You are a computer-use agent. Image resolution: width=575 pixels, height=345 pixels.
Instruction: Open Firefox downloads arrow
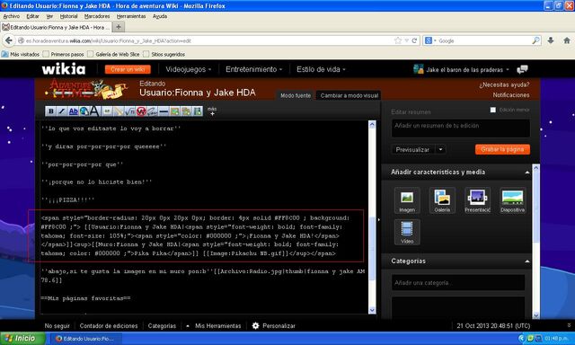click(551, 40)
